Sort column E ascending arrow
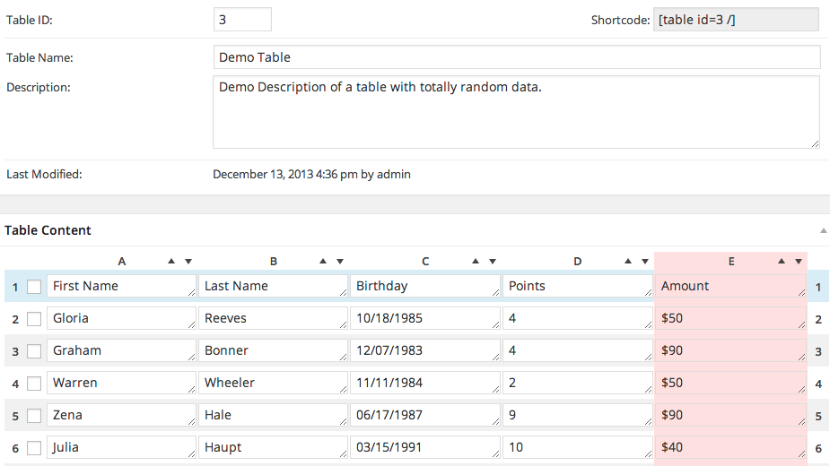This screenshot has height=466, width=830. click(x=781, y=261)
